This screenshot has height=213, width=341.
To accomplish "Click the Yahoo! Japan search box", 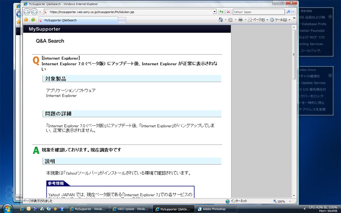I will pyautogui.click(x=259, y=12).
